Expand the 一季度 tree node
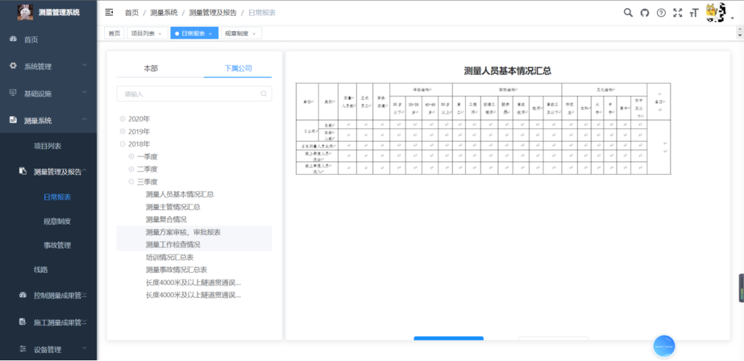Image resolution: width=744 pixels, height=361 pixels. click(x=132, y=157)
